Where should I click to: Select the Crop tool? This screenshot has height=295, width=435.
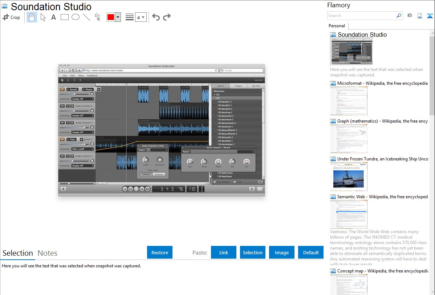(x=11, y=17)
